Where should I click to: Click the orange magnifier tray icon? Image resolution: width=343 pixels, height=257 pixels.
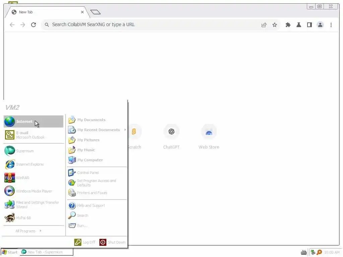point(319,252)
